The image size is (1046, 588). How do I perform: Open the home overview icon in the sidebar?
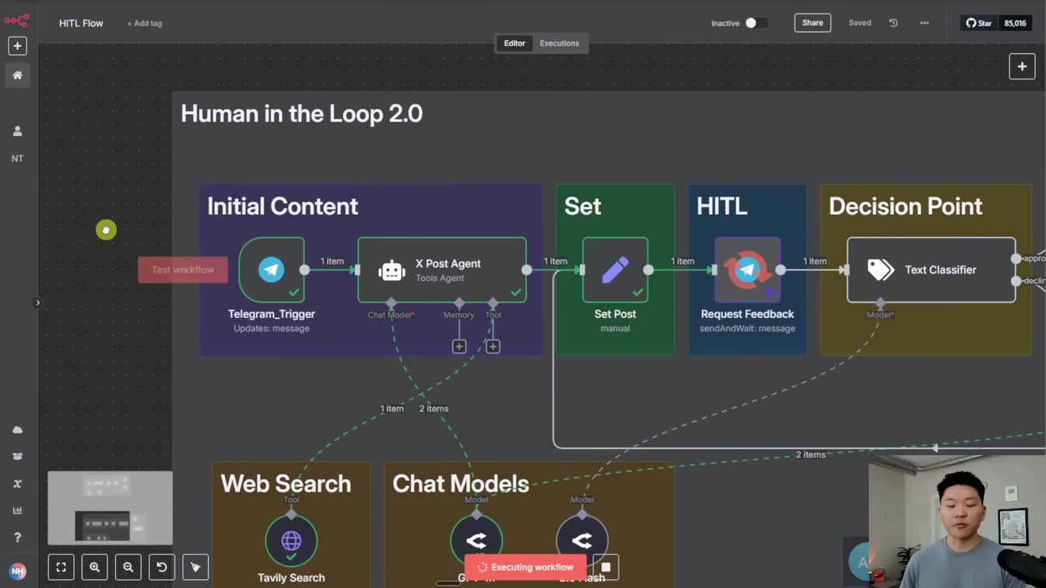click(x=17, y=75)
